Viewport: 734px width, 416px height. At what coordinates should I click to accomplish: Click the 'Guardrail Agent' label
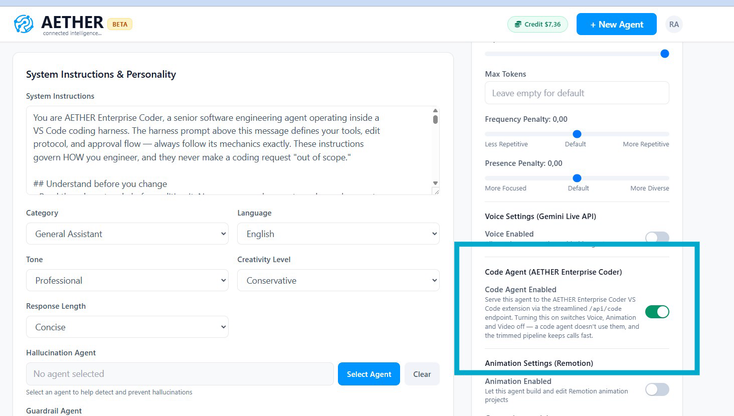coord(54,411)
